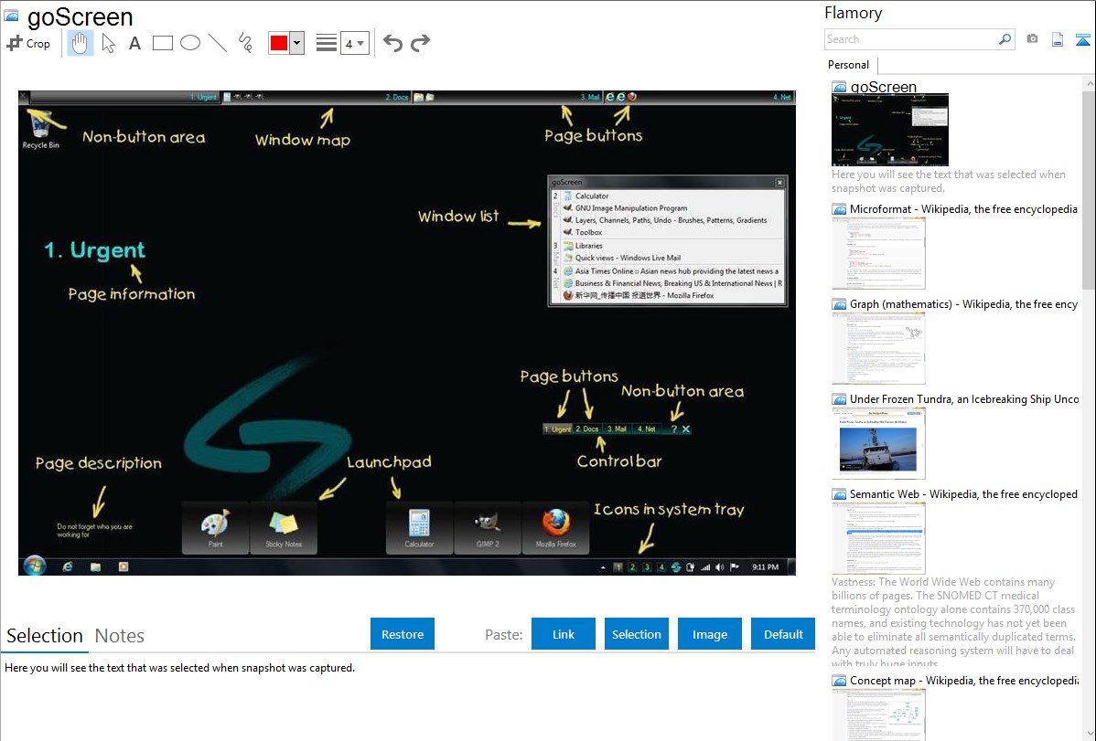The image size is (1096, 741).
Task: Click the Internet Explorer taskbar icon in snapshot
Action: click(x=67, y=566)
